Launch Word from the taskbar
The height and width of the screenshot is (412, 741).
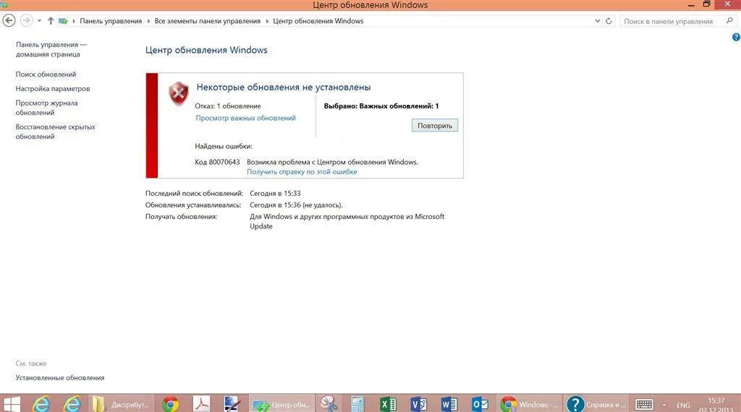[x=449, y=404]
